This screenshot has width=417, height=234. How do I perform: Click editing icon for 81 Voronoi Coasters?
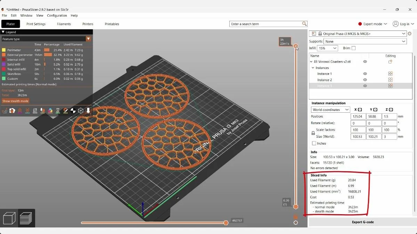390,62
